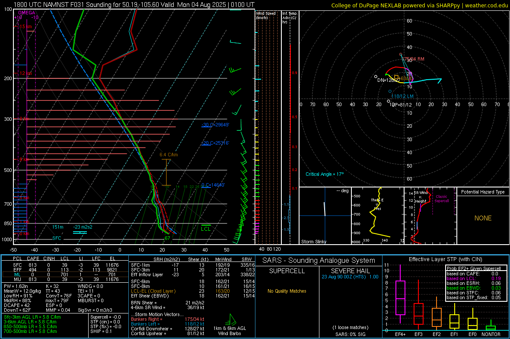
Task: Click the orange square marker on the hodograph
Action: pyautogui.click(x=396, y=77)
